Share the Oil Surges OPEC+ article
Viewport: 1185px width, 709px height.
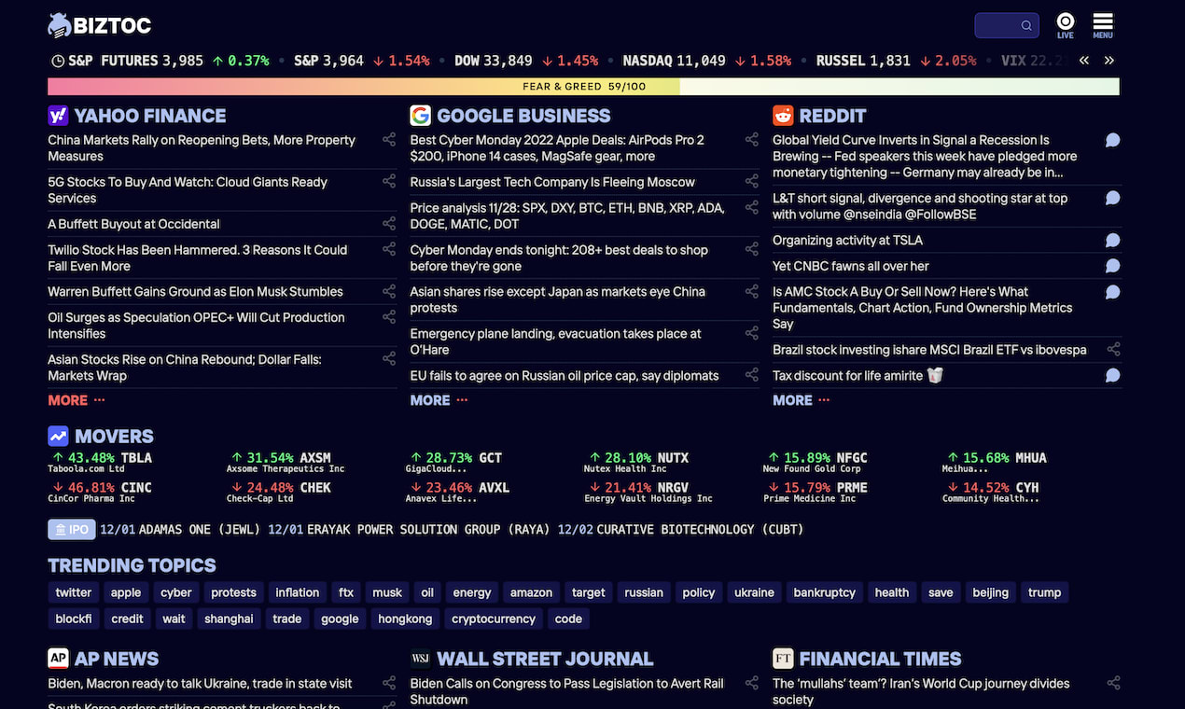[389, 317]
